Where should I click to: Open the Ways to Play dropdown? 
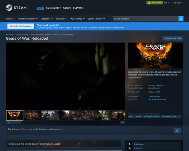(x=78, y=19)
